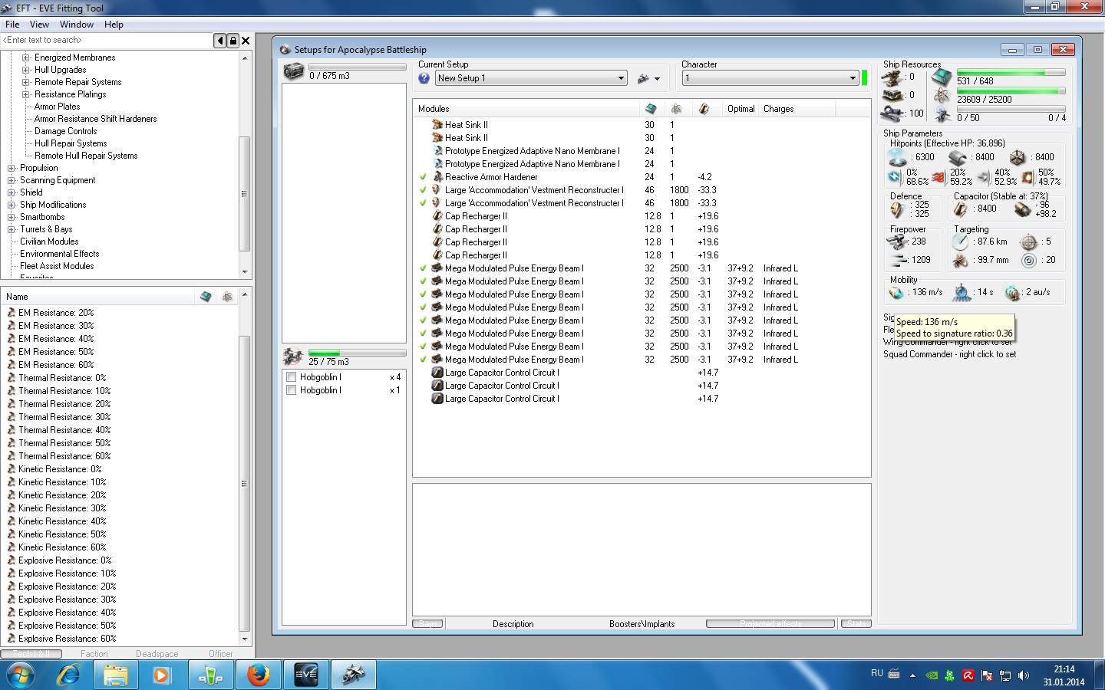The height and width of the screenshot is (690, 1105).
Task: Tick the checkbox for Hobgoblin I x1
Action: point(292,390)
